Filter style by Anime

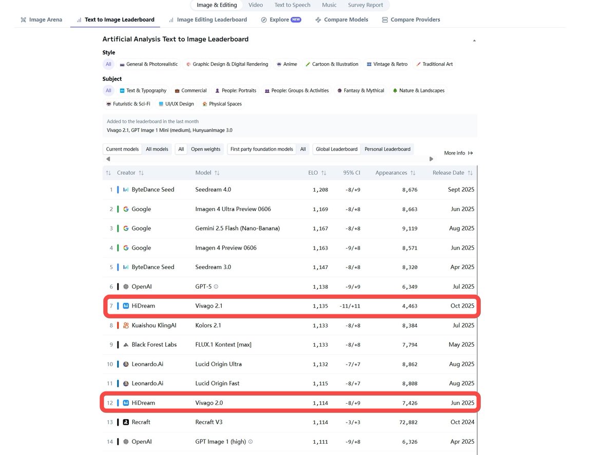tap(286, 64)
